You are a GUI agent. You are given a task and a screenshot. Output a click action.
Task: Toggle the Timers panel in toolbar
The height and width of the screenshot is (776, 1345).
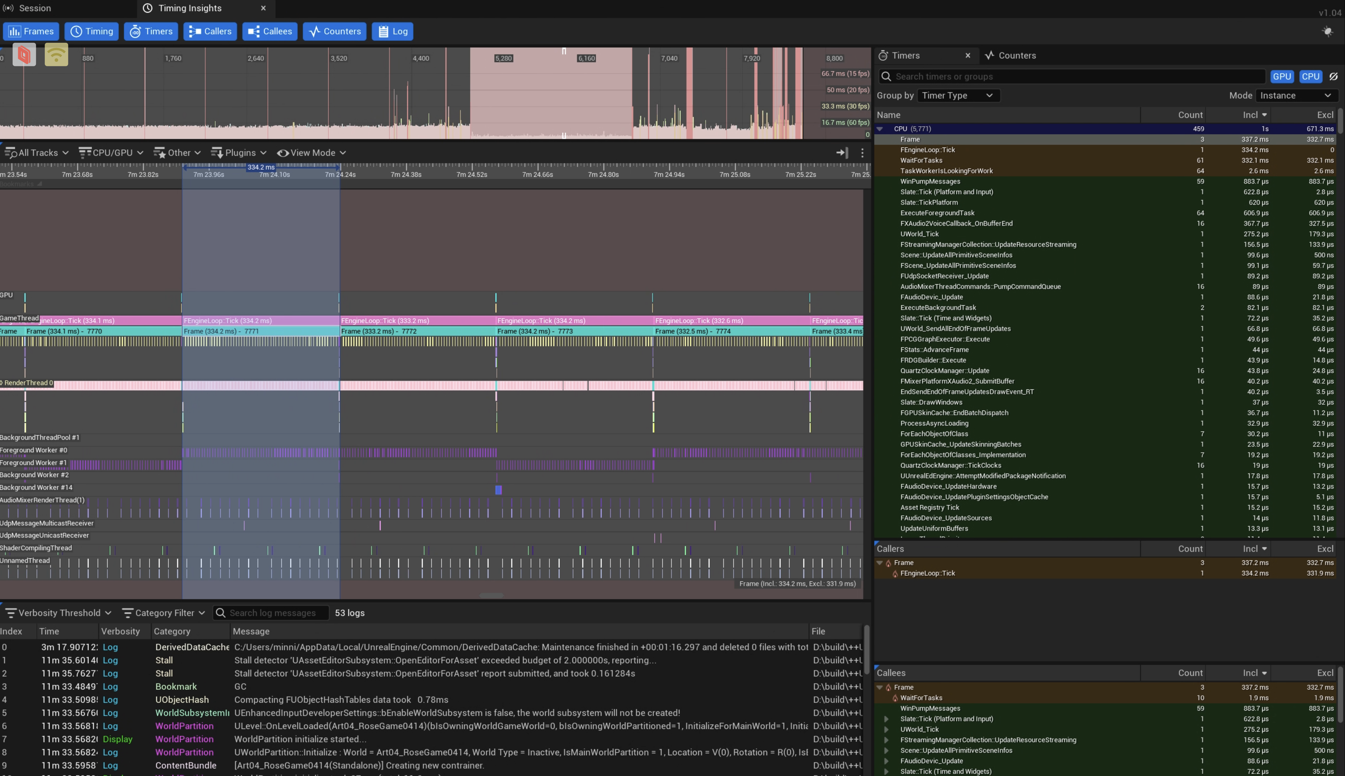pos(151,32)
